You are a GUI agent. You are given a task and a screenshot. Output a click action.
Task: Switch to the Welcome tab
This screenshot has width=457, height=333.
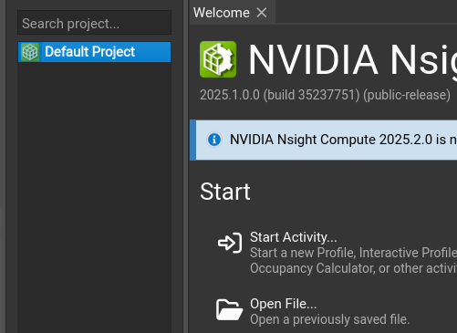222,13
